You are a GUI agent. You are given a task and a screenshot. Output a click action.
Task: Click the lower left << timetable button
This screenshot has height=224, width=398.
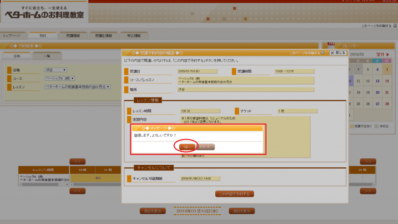pos(77,191)
